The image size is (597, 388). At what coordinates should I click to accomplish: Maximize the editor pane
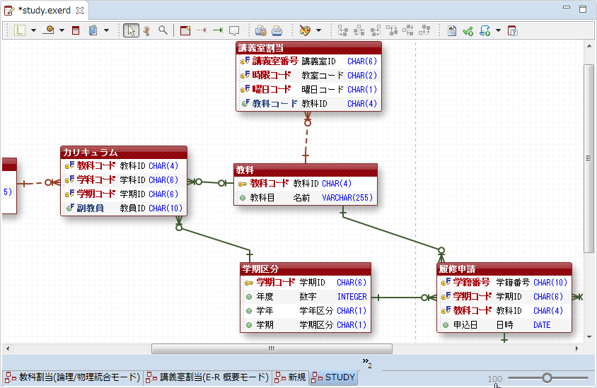point(583,8)
